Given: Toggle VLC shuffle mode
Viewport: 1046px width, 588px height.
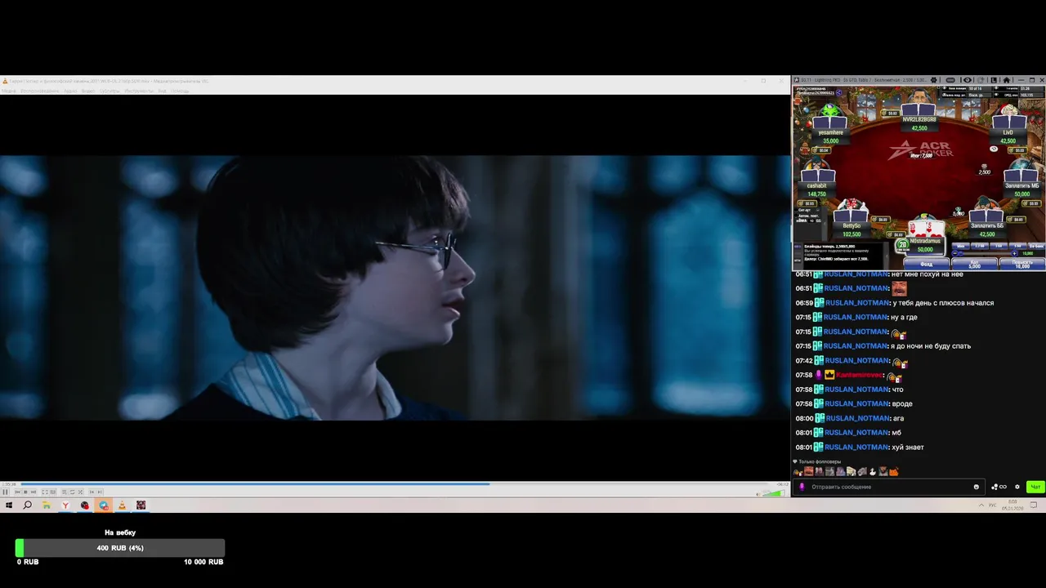Looking at the screenshot, I should 80,492.
